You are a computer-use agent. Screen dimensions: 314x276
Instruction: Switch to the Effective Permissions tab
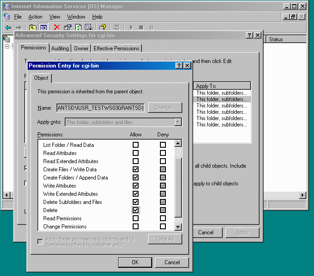116,48
